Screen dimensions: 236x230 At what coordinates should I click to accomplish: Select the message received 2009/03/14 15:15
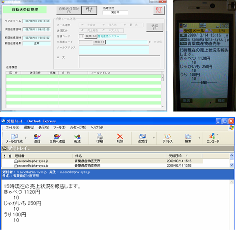click(102, 161)
